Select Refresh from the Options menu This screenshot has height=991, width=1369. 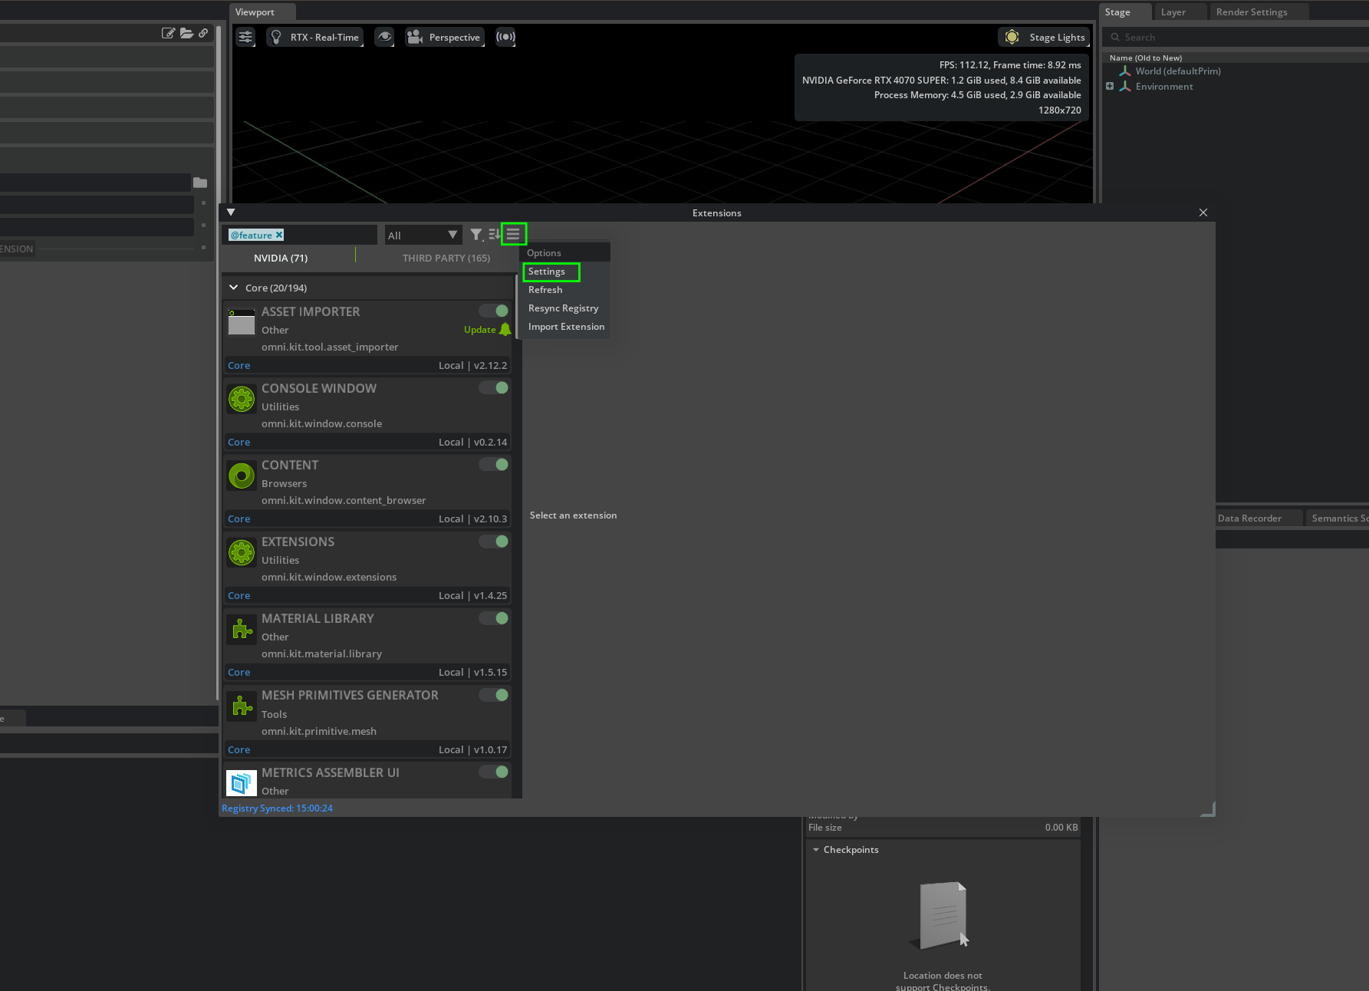pyautogui.click(x=545, y=290)
